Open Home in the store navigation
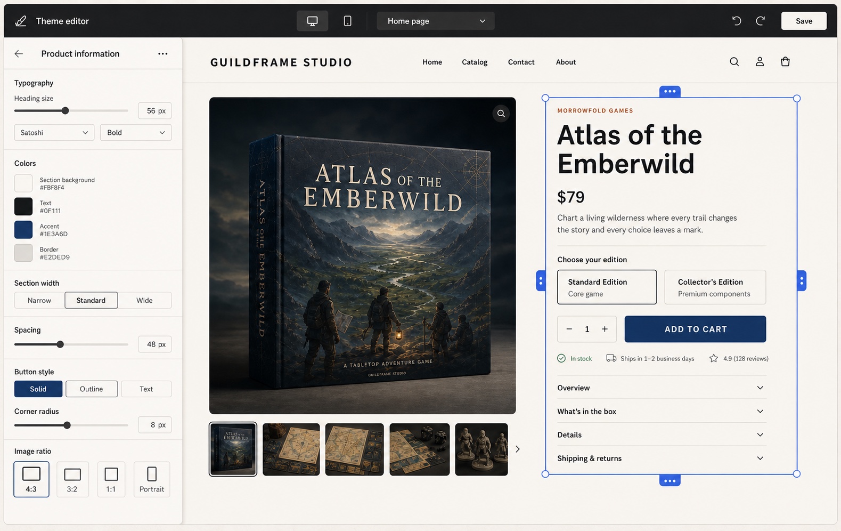This screenshot has width=841, height=531. (x=432, y=62)
